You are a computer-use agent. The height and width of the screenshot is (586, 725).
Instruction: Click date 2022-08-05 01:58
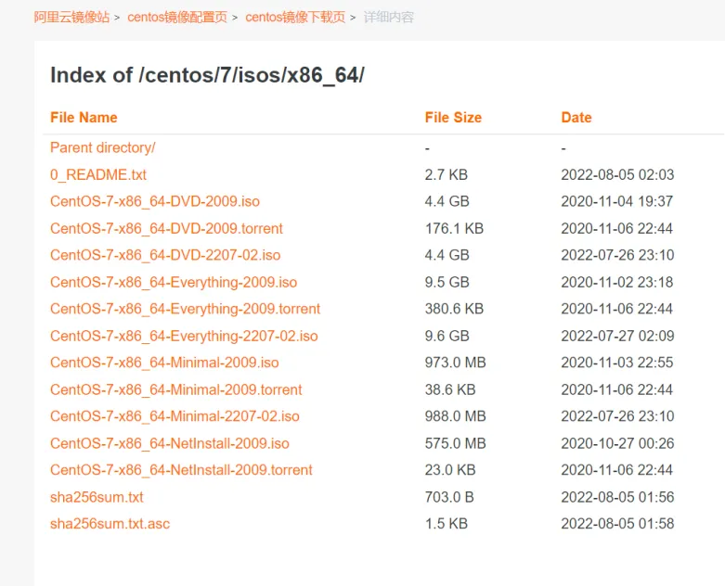click(617, 524)
